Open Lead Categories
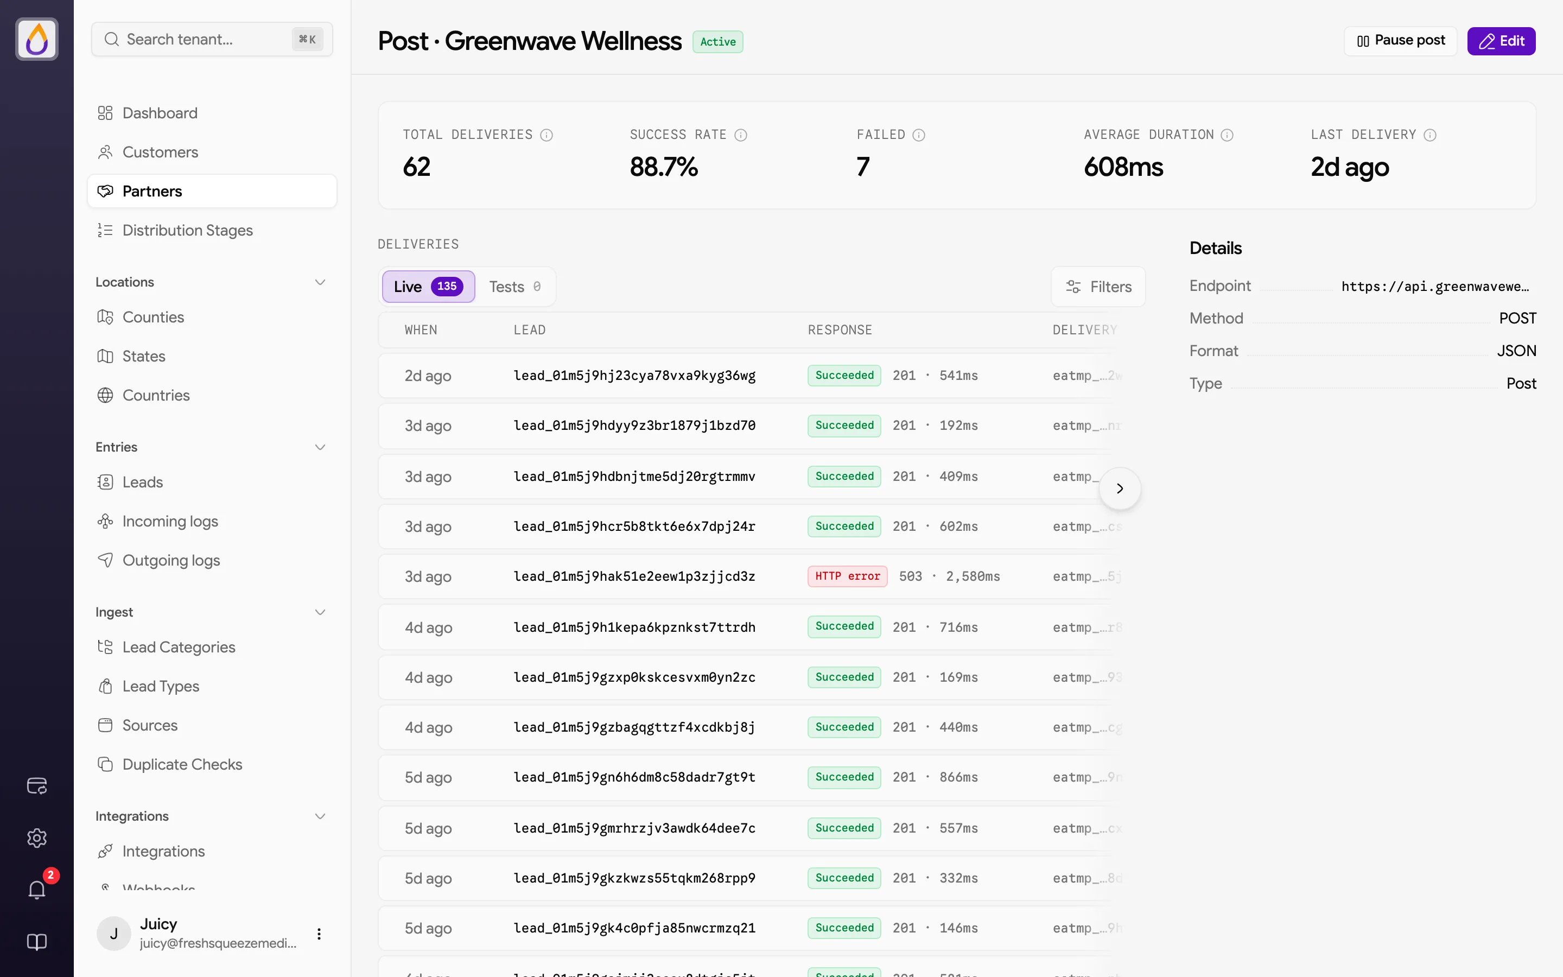Image resolution: width=1563 pixels, height=977 pixels. click(x=212, y=648)
